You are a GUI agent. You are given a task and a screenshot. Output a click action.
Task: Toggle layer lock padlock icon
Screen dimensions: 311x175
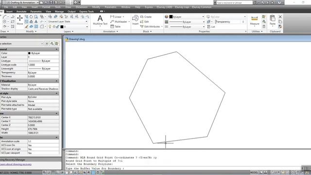point(57,27)
